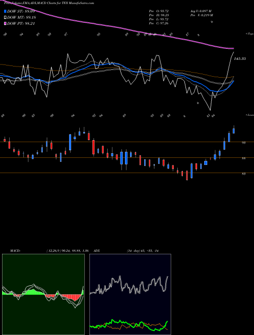Click the 83 price level label
254x335 pixels.
(x=243, y=174)
